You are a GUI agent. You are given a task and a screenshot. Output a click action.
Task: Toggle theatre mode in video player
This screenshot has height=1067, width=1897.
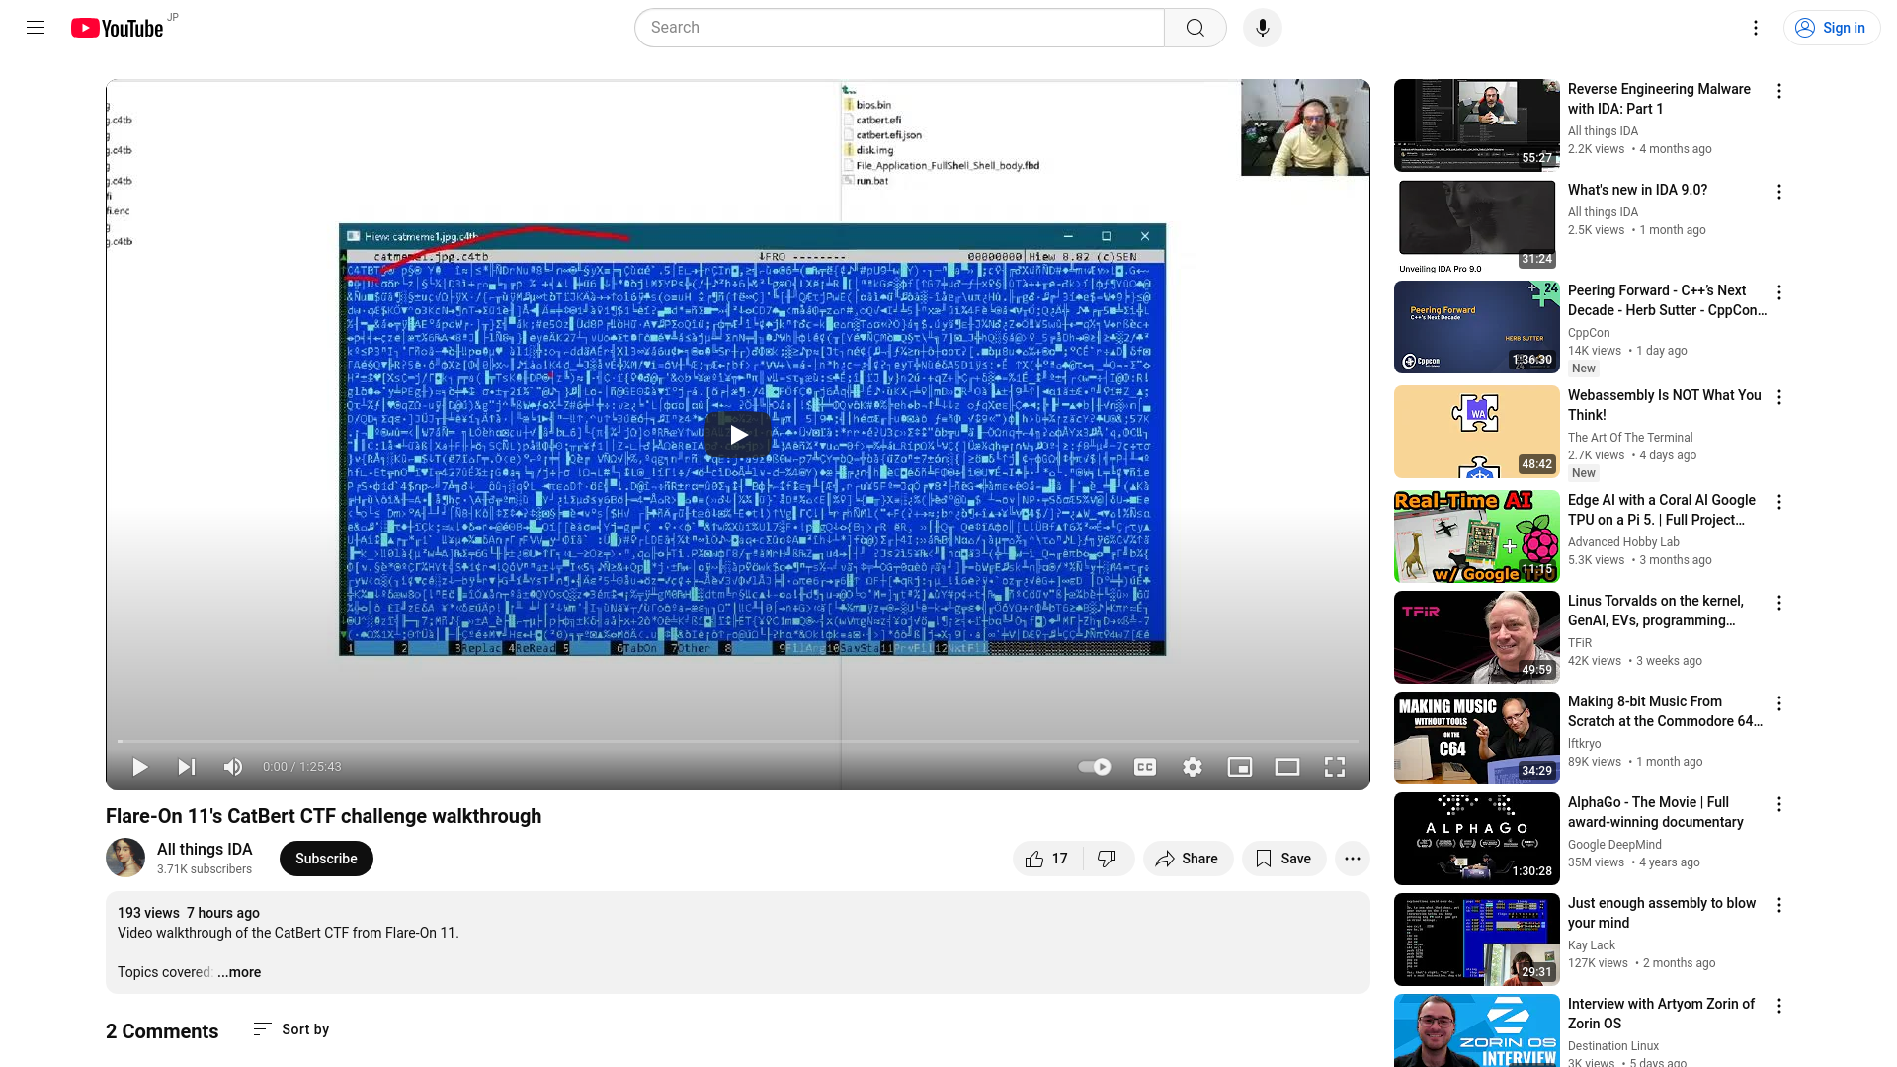(1287, 766)
